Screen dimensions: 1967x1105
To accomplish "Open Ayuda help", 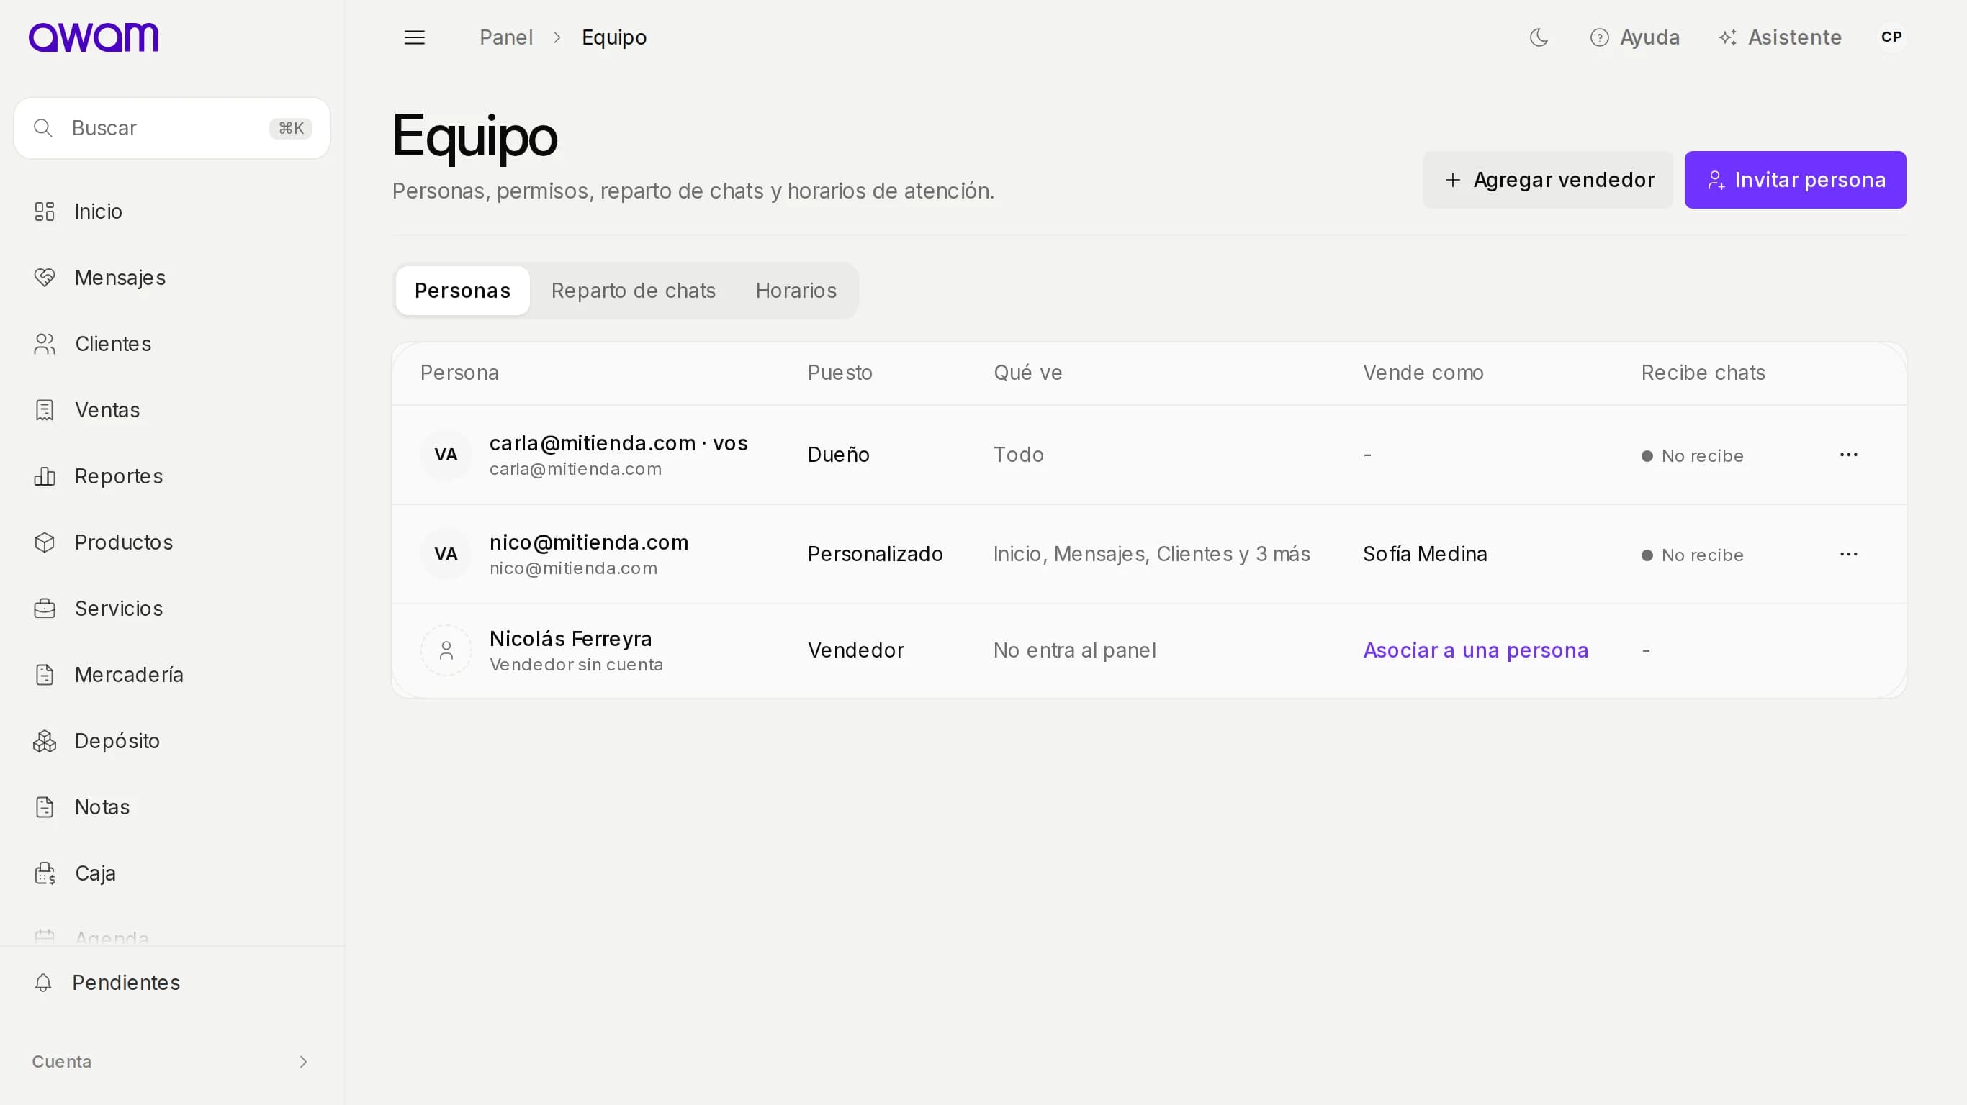I will (1635, 37).
